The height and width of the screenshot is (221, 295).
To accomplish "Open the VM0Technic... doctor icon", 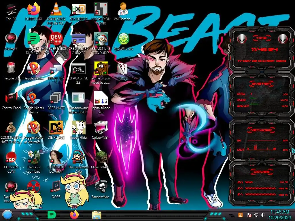I will click(123, 12).
